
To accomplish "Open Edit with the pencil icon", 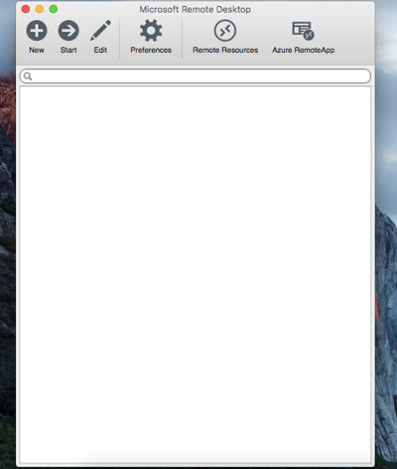I will coord(100,31).
